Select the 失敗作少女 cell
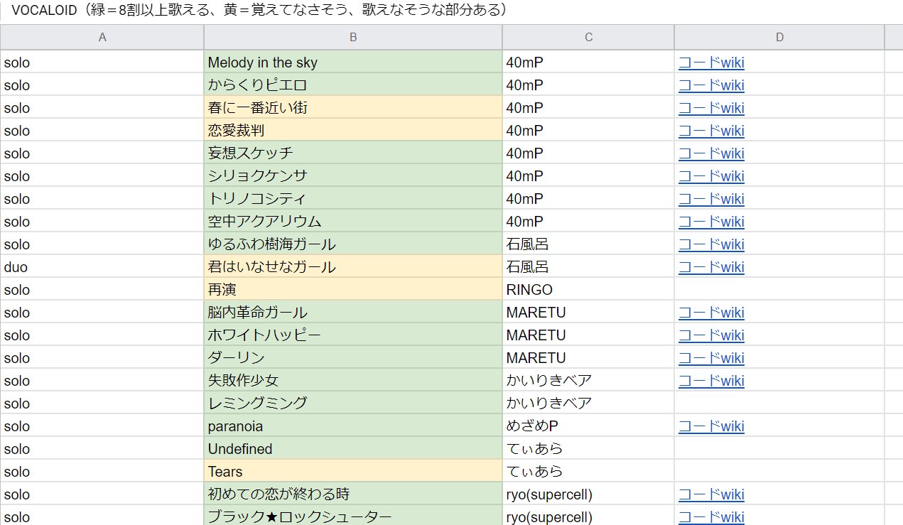903x525 pixels. point(353,380)
